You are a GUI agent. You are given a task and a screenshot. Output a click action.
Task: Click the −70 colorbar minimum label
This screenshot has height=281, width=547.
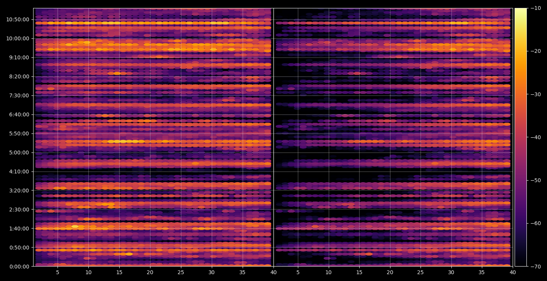[x=535, y=266]
